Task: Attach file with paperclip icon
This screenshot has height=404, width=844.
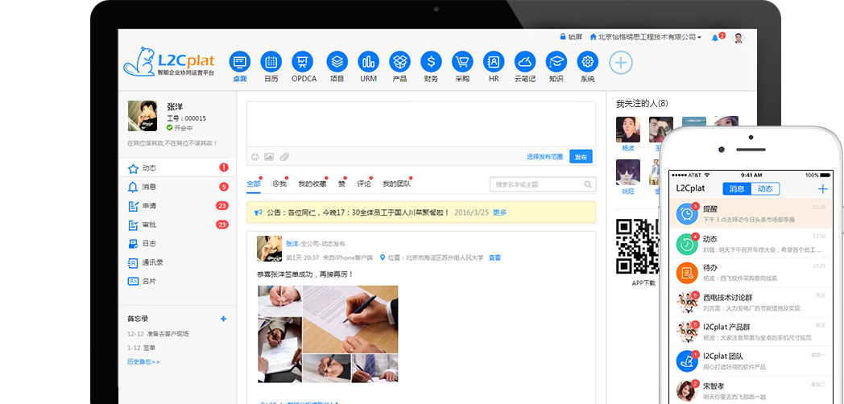Action: tap(284, 157)
